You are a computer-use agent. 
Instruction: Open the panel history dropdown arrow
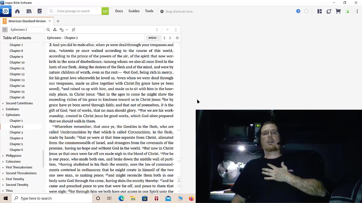pyautogui.click(x=167, y=30)
